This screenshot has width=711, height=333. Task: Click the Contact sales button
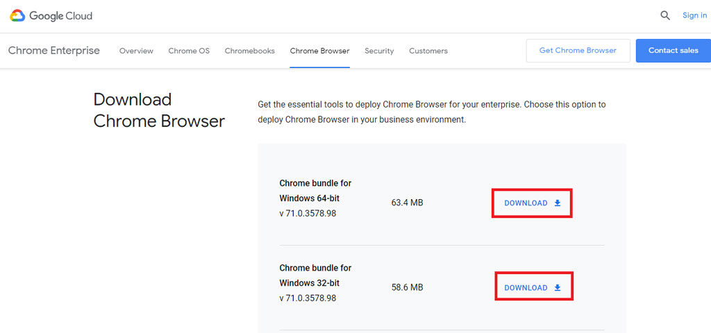click(674, 50)
